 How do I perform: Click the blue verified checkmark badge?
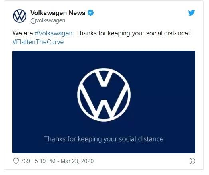tap(90, 13)
